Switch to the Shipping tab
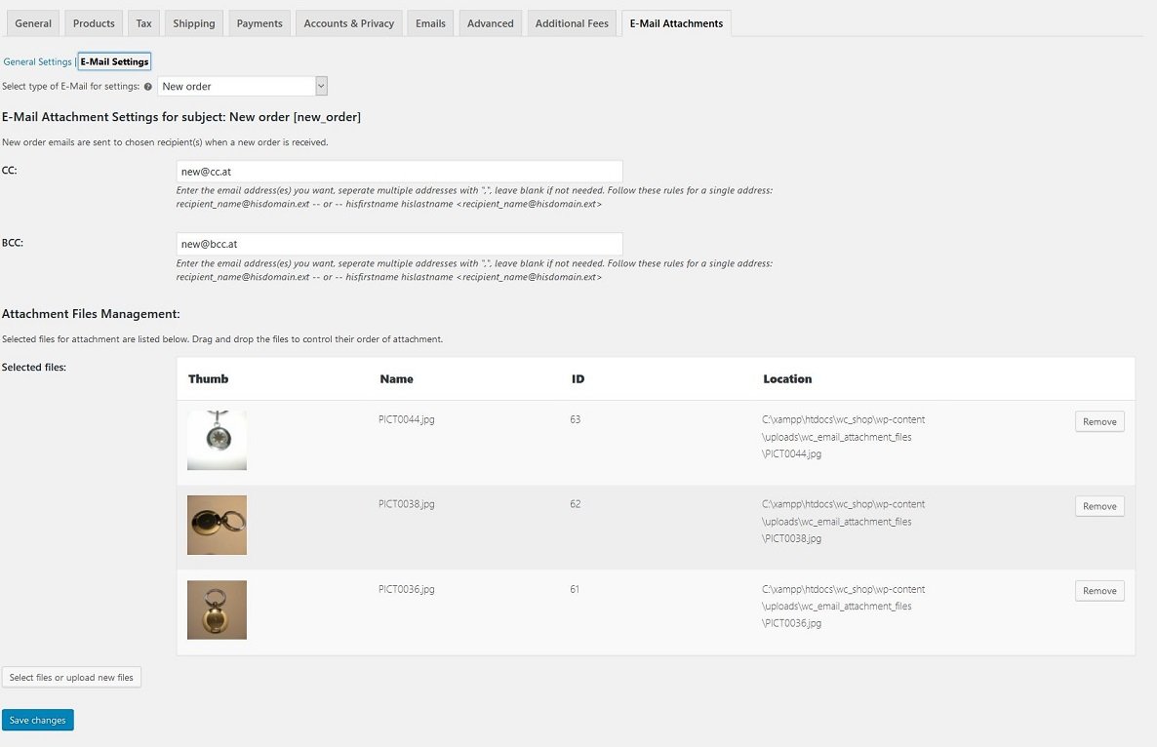This screenshot has width=1157, height=747. click(x=193, y=22)
